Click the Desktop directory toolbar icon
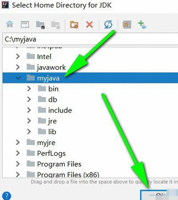 tap(25, 24)
